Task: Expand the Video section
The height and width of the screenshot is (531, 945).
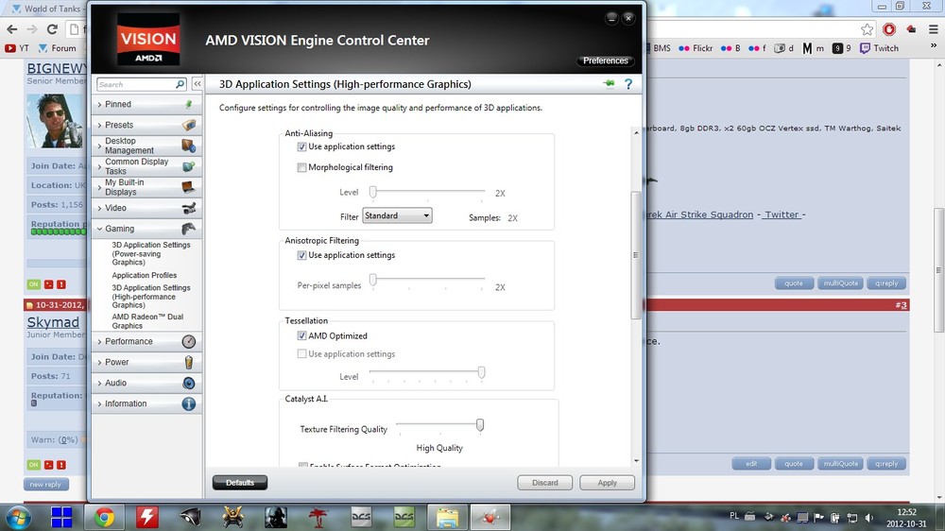Action: tap(99, 208)
